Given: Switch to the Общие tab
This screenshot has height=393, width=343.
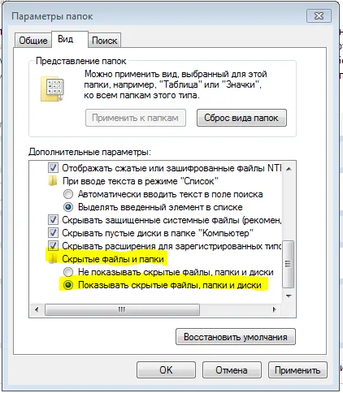Looking at the screenshot, I should (33, 41).
